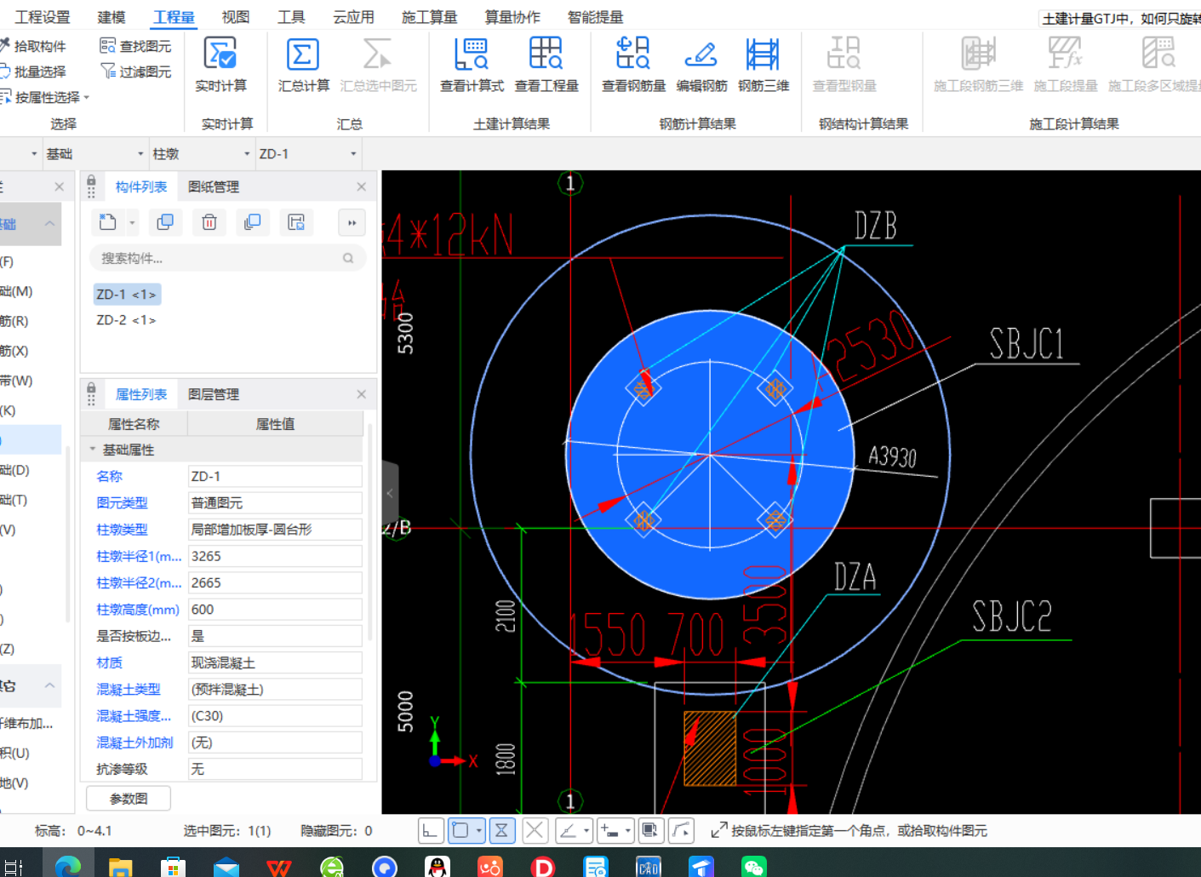Switch to the 图纸管理 tab
Image resolution: width=1201 pixels, height=877 pixels.
coord(214,186)
